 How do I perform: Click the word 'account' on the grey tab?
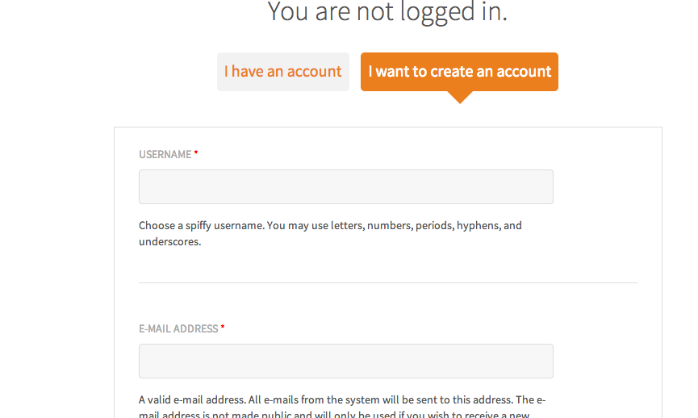[314, 72]
